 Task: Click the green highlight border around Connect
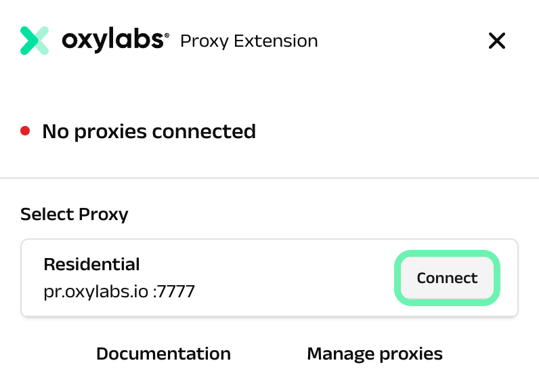click(x=447, y=254)
